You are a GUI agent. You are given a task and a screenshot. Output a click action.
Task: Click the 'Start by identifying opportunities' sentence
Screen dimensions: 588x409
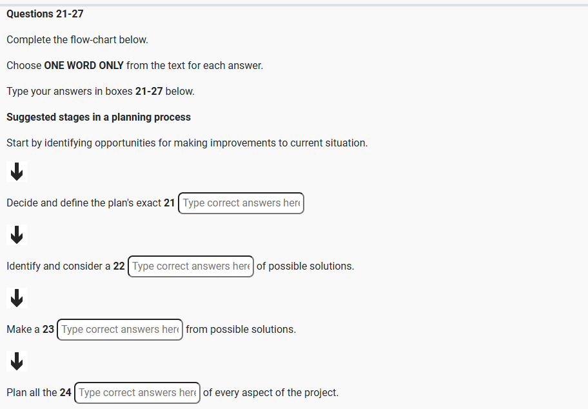(187, 143)
